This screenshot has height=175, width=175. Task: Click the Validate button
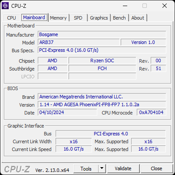pos(123,168)
